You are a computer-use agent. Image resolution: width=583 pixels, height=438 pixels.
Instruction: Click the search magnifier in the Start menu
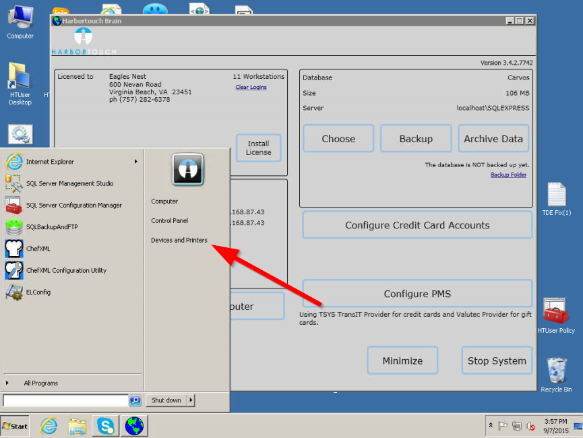pos(134,400)
